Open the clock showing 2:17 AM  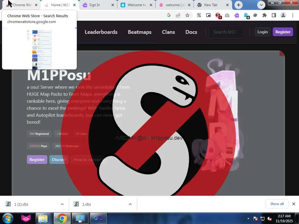(x=284, y=218)
